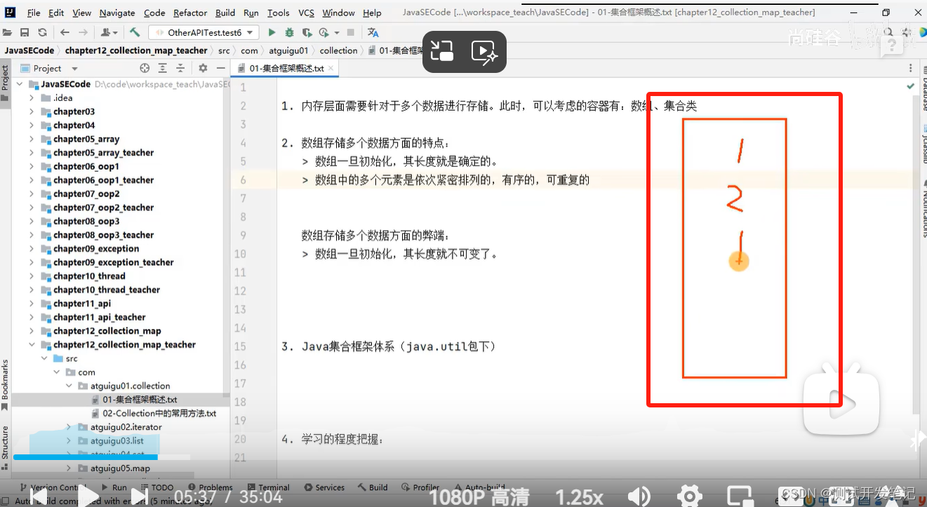
Task: Click the green inspection checkmark in editor
Action: pyautogui.click(x=910, y=86)
